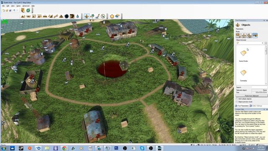Enable Object preview mode checkbox
The width and height of the screenshot is (268, 151).
pyautogui.click(x=237, y=102)
